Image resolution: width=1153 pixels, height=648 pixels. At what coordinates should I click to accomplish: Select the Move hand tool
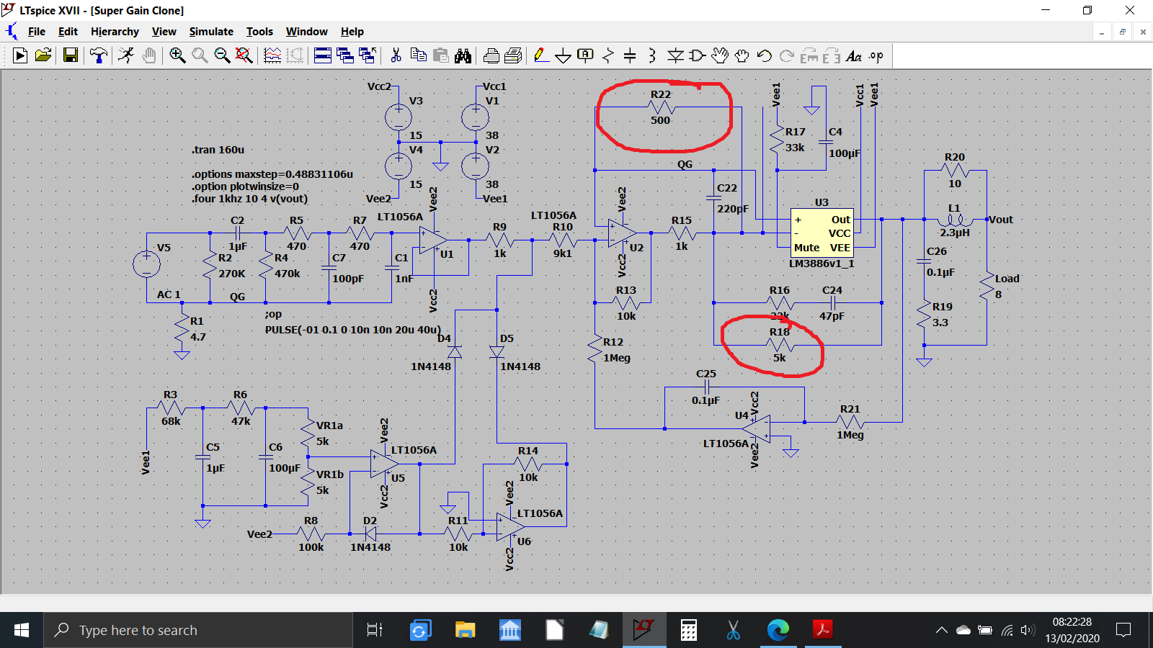tap(720, 55)
